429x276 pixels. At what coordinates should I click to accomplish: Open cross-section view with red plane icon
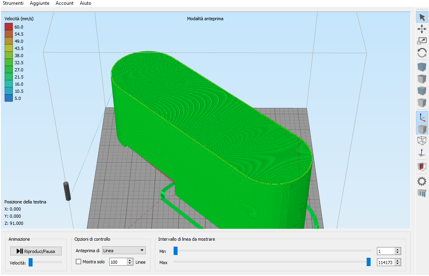pyautogui.click(x=422, y=167)
